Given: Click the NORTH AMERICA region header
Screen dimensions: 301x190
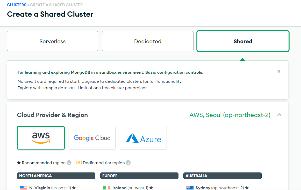Looking at the screenshot, I should click(56, 176).
